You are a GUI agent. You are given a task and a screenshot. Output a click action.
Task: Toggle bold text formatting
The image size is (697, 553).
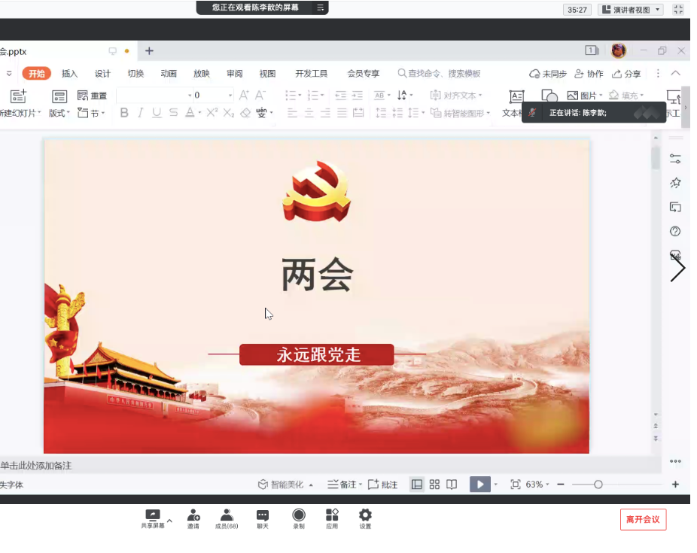(124, 113)
